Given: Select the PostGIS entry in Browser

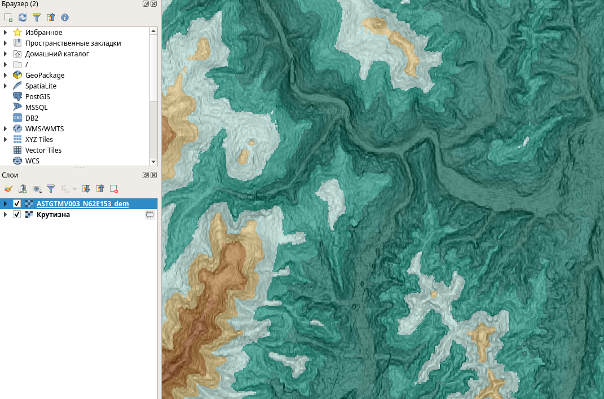Looking at the screenshot, I should [37, 97].
